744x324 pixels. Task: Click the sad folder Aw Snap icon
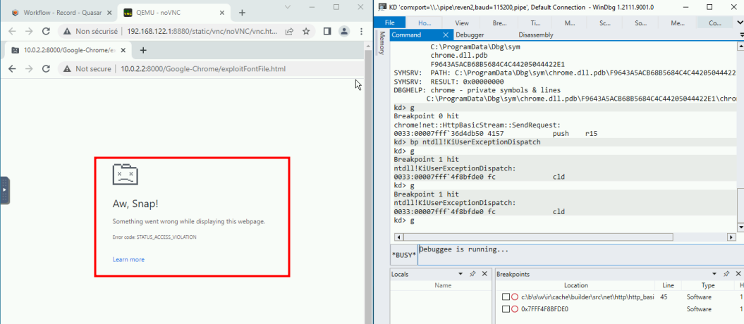(125, 174)
